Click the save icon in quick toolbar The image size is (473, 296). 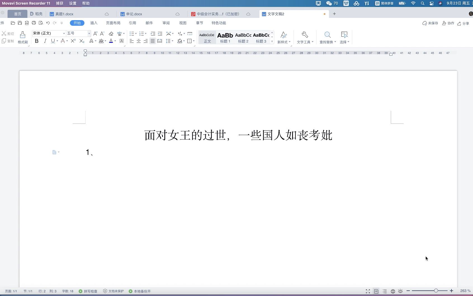pos(20,23)
